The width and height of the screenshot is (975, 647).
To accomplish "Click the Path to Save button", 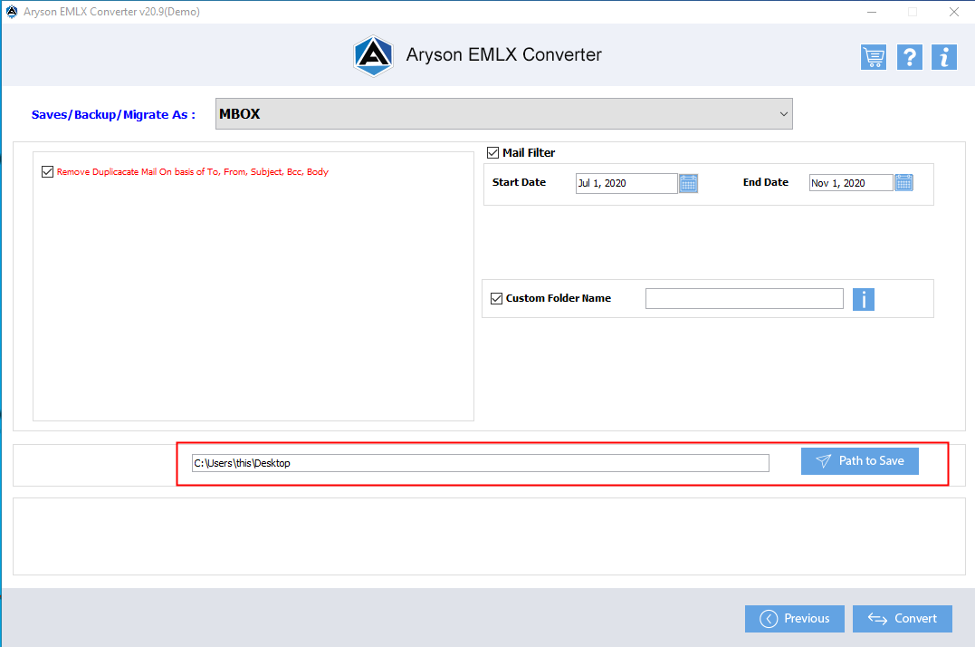I will coord(859,461).
